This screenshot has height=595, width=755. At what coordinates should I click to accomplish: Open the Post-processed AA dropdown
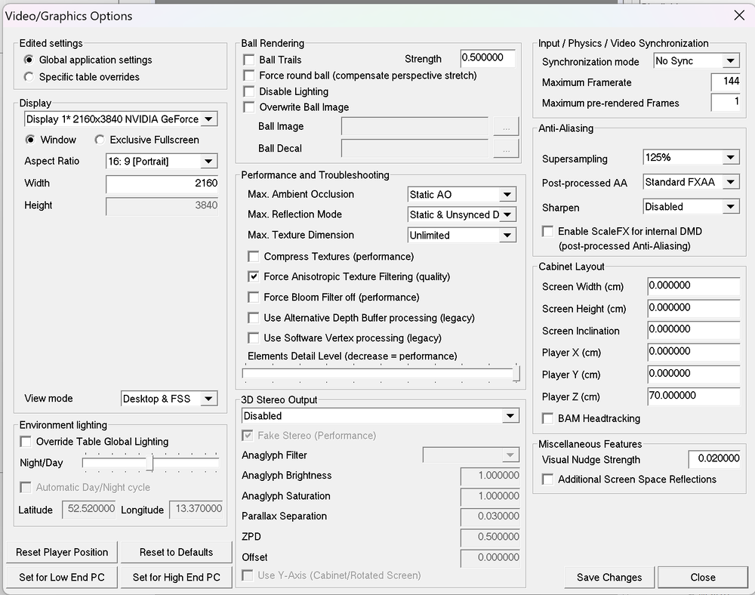coord(691,182)
